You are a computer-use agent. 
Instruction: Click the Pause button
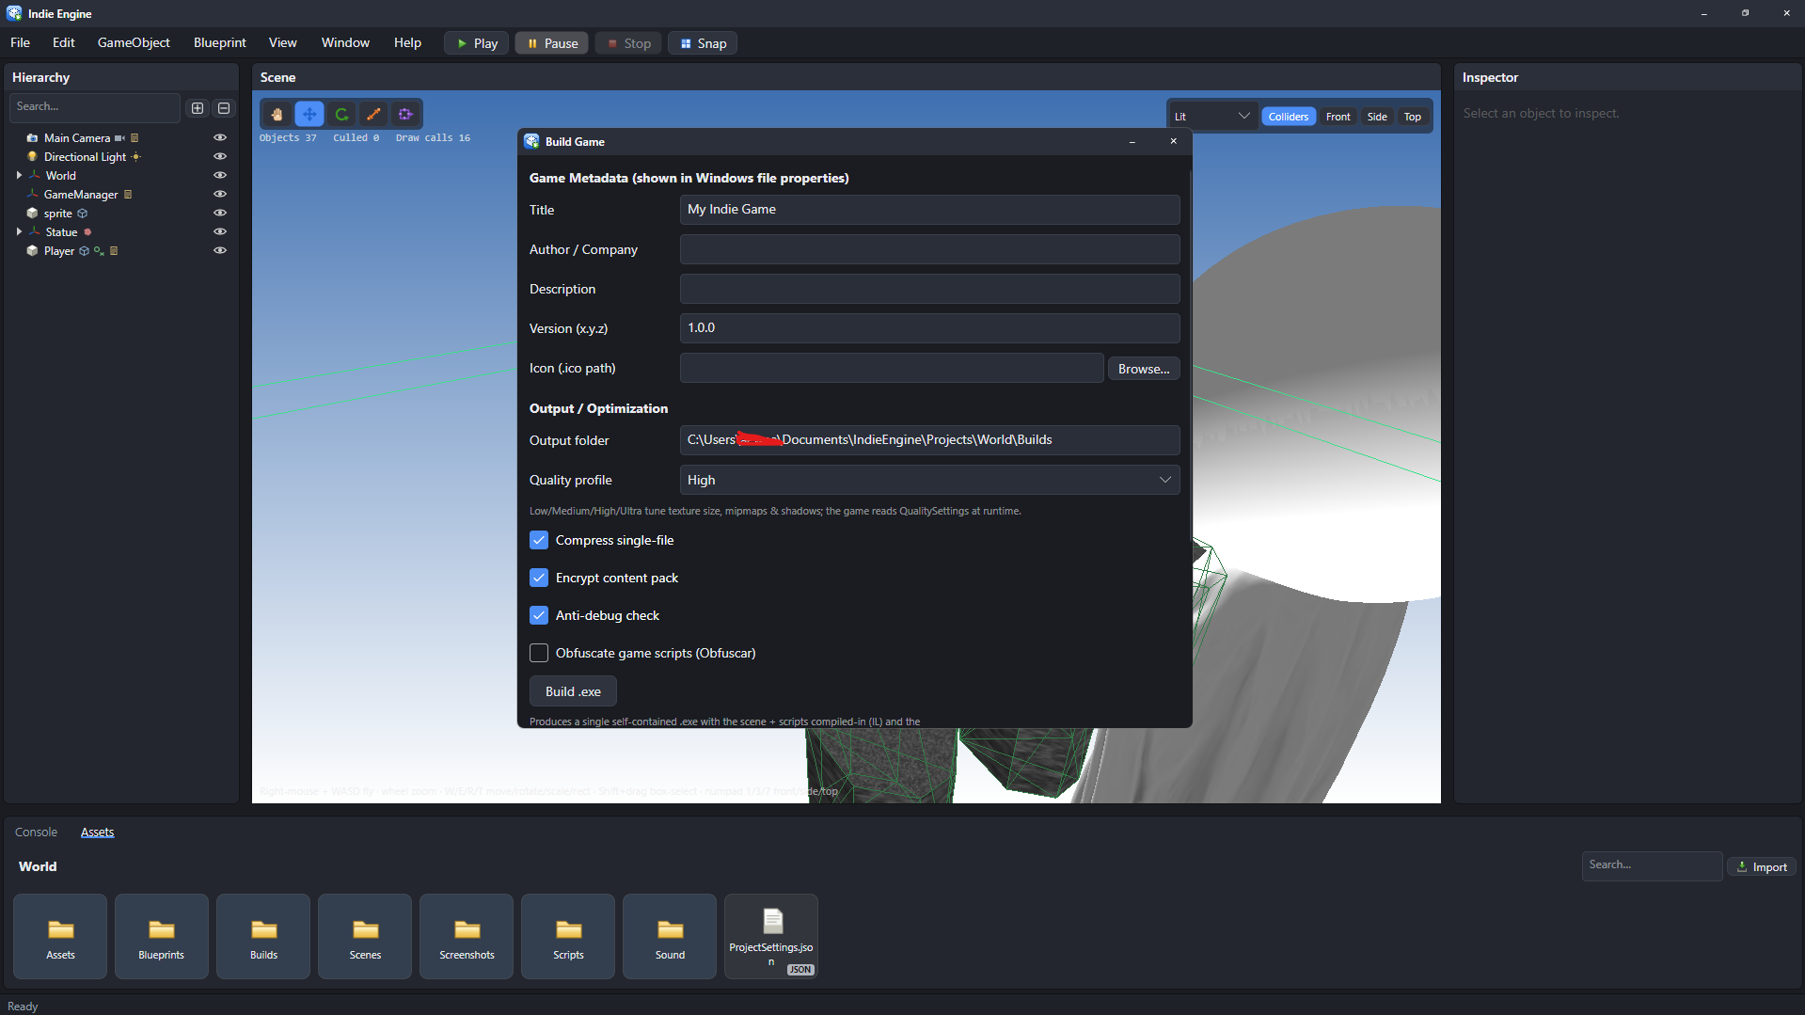(552, 43)
